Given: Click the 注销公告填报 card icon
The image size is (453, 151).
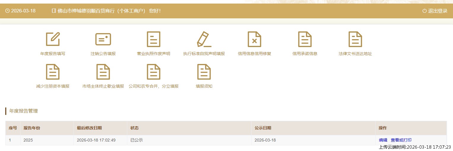Looking at the screenshot, I should [103, 39].
